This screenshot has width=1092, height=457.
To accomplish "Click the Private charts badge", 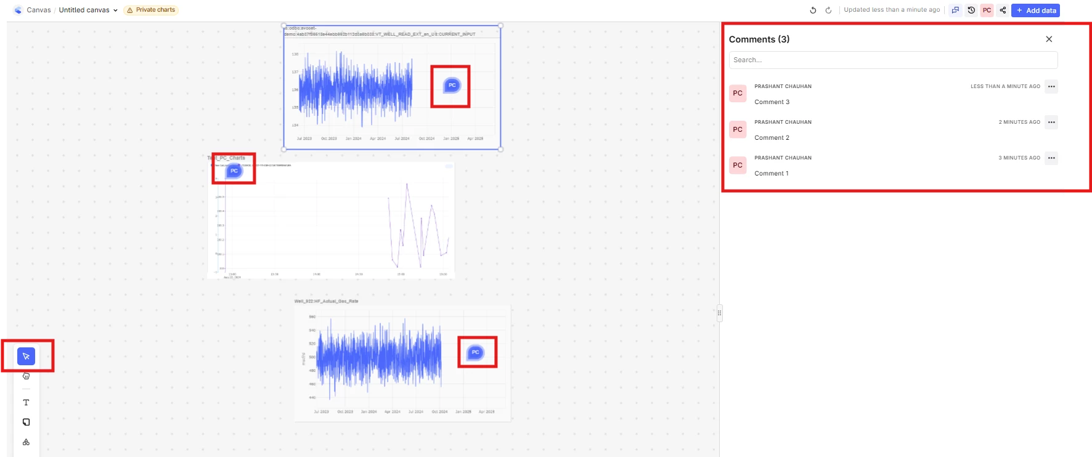I will pos(151,10).
